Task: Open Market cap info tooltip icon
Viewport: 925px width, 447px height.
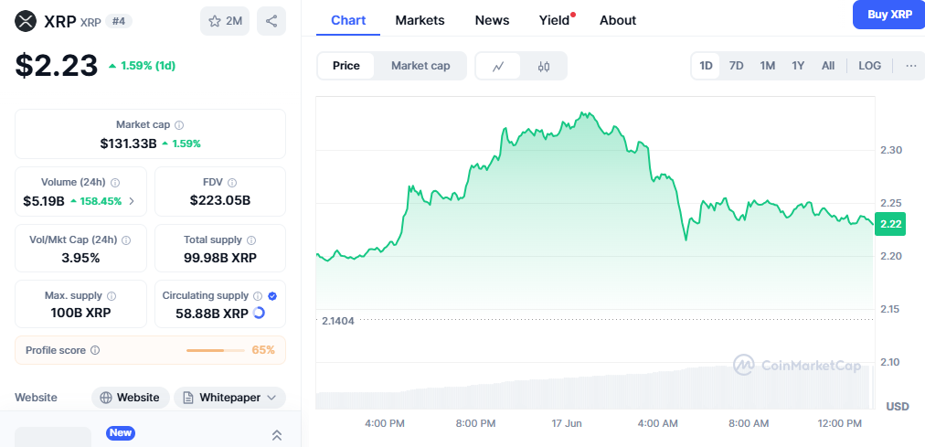Action: pos(179,125)
